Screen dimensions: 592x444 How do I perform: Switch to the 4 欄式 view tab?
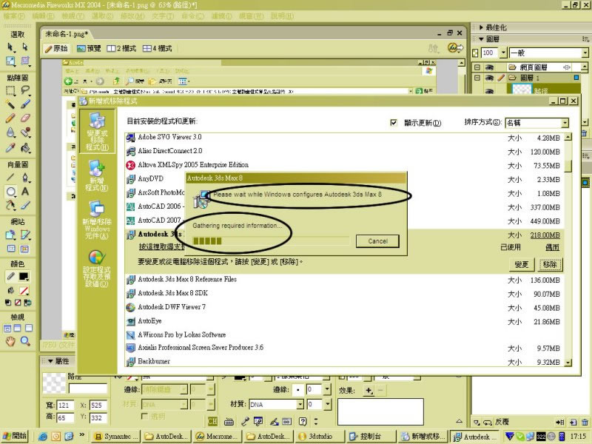(x=157, y=48)
